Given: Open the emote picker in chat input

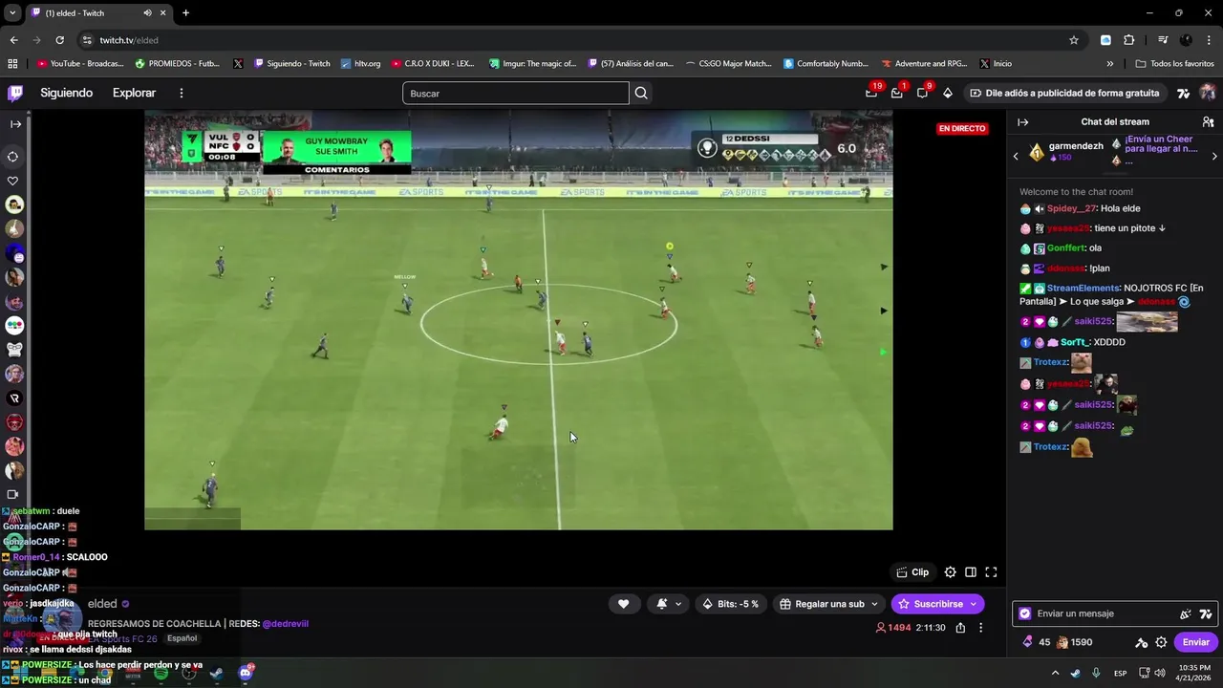Looking at the screenshot, I should [1186, 613].
